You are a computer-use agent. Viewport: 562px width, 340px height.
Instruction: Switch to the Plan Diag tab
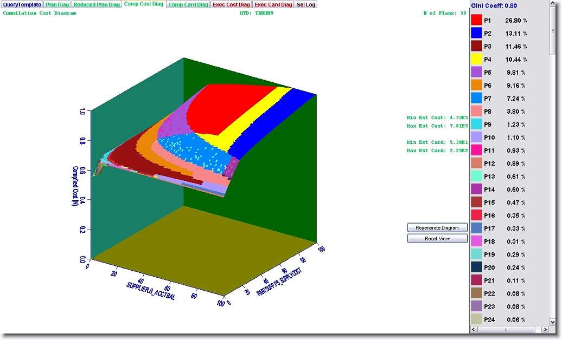coord(57,4)
